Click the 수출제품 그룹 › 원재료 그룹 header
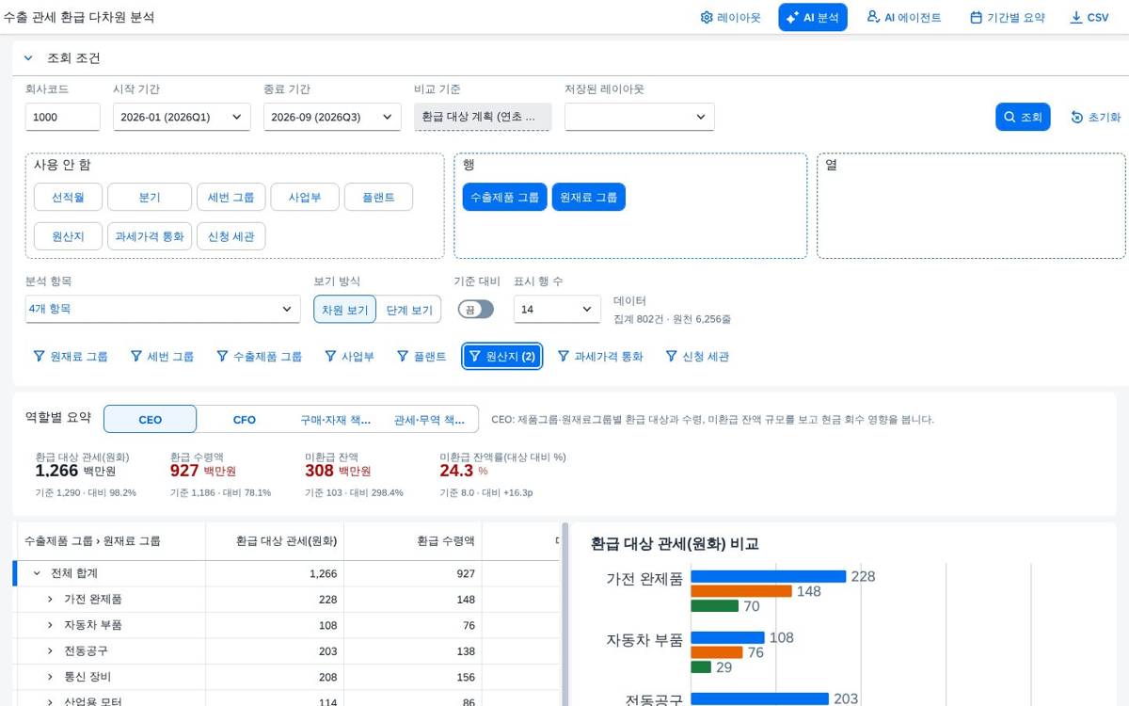The image size is (1129, 706). (111, 541)
